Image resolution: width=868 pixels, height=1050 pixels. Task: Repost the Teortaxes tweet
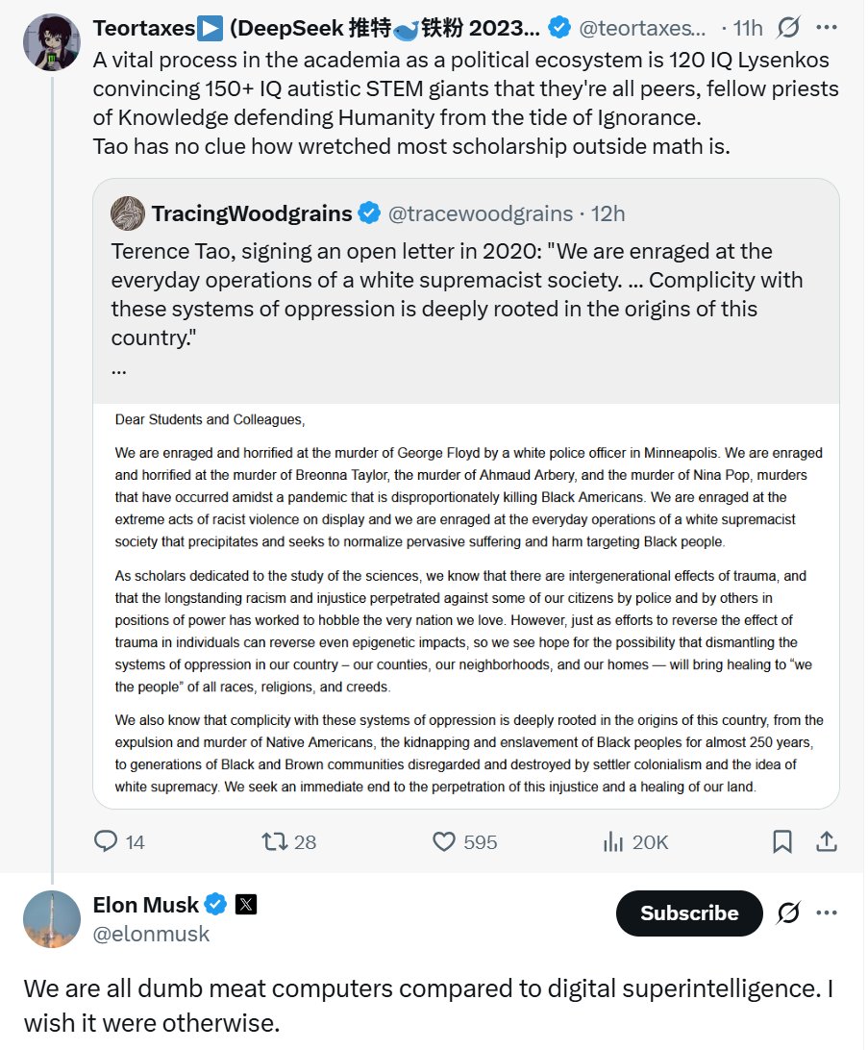(288, 841)
